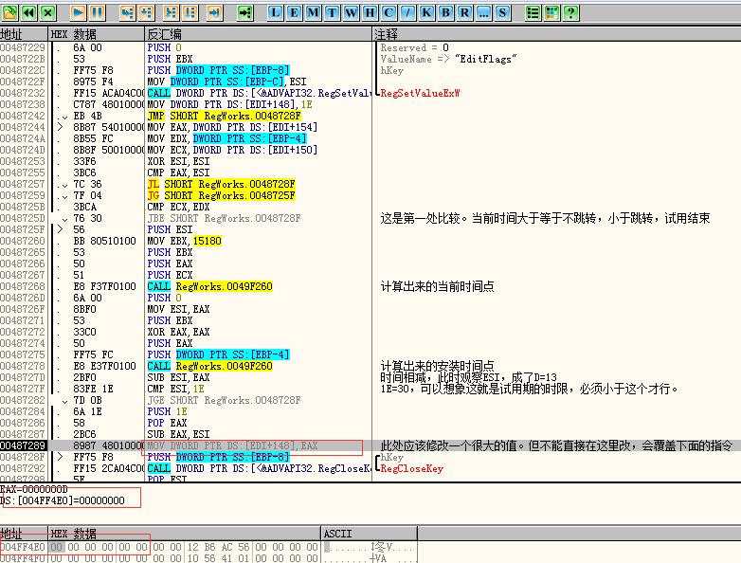
Task: Select the CALL RegWorks.0049F260 line at 00487268
Action: pos(209,286)
